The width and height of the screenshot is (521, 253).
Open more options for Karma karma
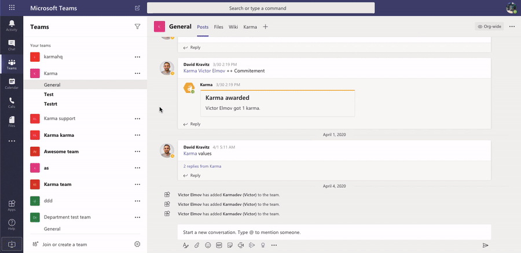point(137,135)
